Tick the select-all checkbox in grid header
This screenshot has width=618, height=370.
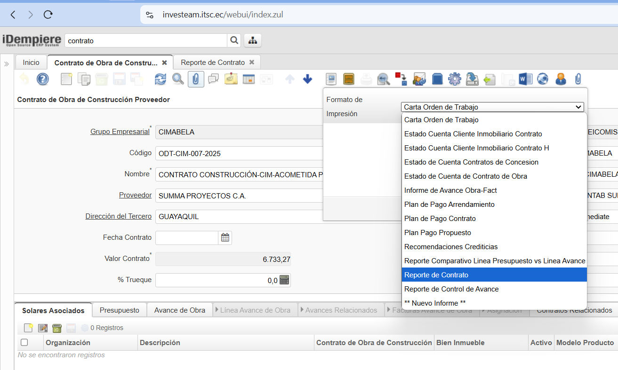pyautogui.click(x=24, y=343)
